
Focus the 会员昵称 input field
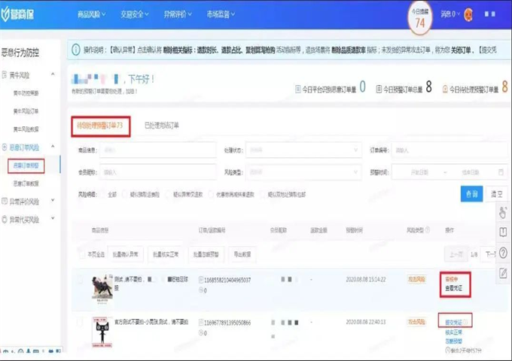click(157, 172)
